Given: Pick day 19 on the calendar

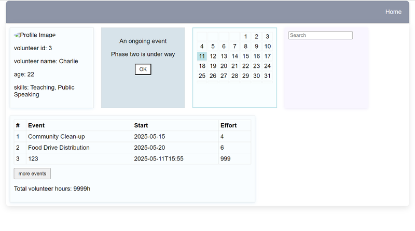Looking at the screenshot, I should coord(213,66).
